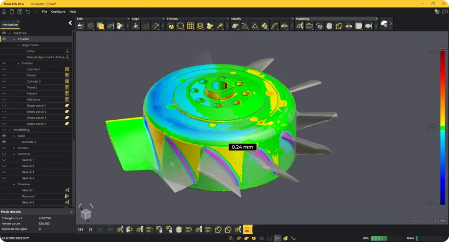449x242 pixels.
Task: Jump to timeline start with rewind button
Action: tap(81, 229)
